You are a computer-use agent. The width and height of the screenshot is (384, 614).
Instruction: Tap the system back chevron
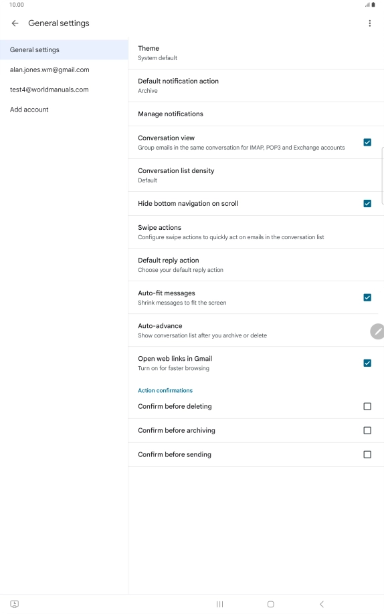[x=322, y=604]
